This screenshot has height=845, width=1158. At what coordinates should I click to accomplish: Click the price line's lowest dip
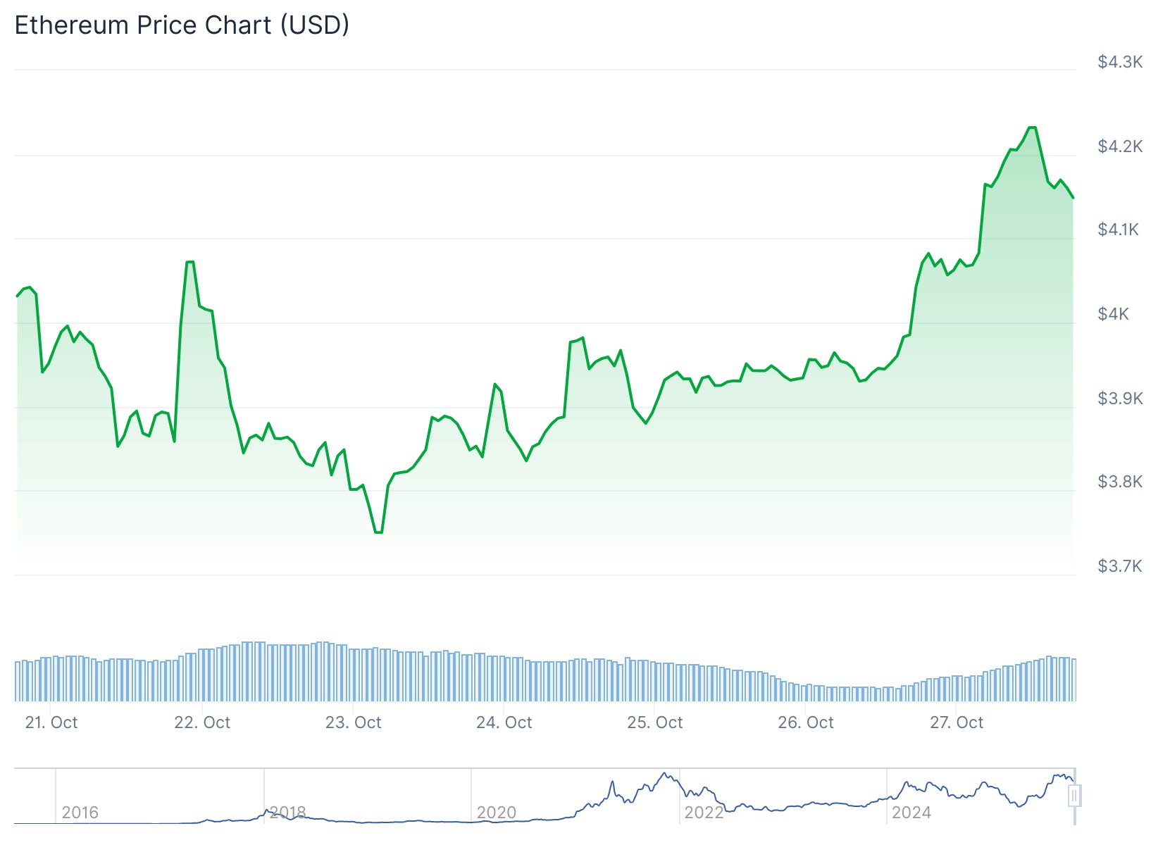tap(379, 532)
